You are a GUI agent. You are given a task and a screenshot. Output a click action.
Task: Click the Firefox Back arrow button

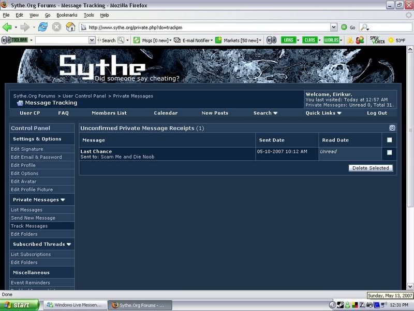click(7, 27)
